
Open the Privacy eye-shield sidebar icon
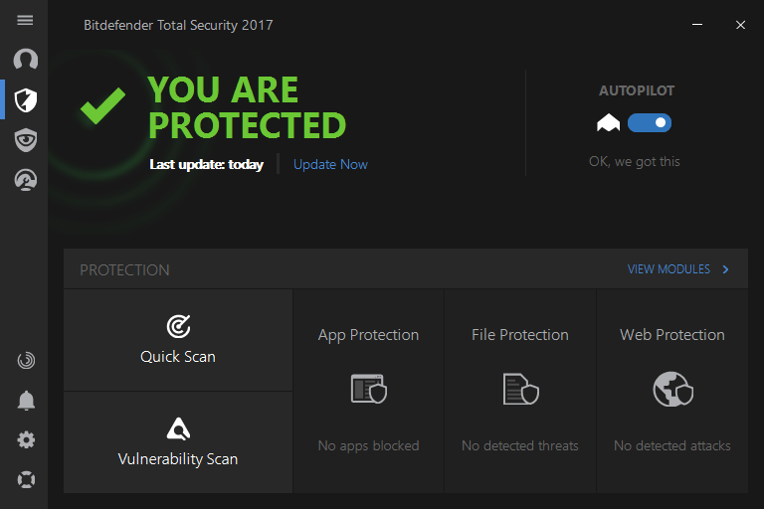click(26, 139)
